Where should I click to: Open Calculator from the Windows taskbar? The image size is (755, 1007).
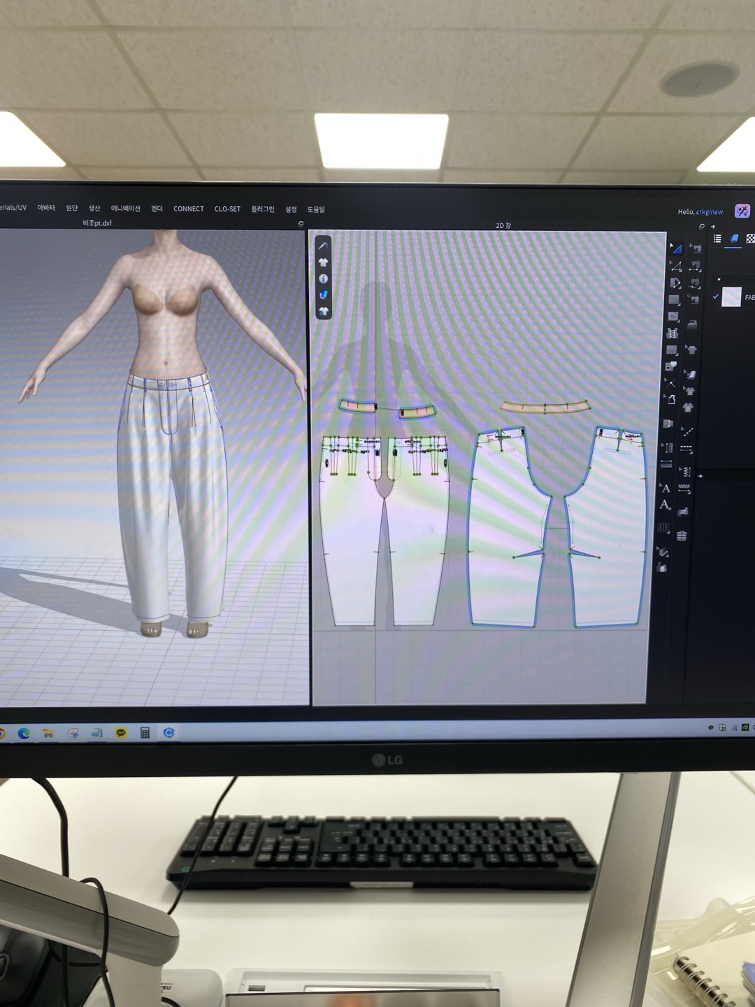point(145,733)
